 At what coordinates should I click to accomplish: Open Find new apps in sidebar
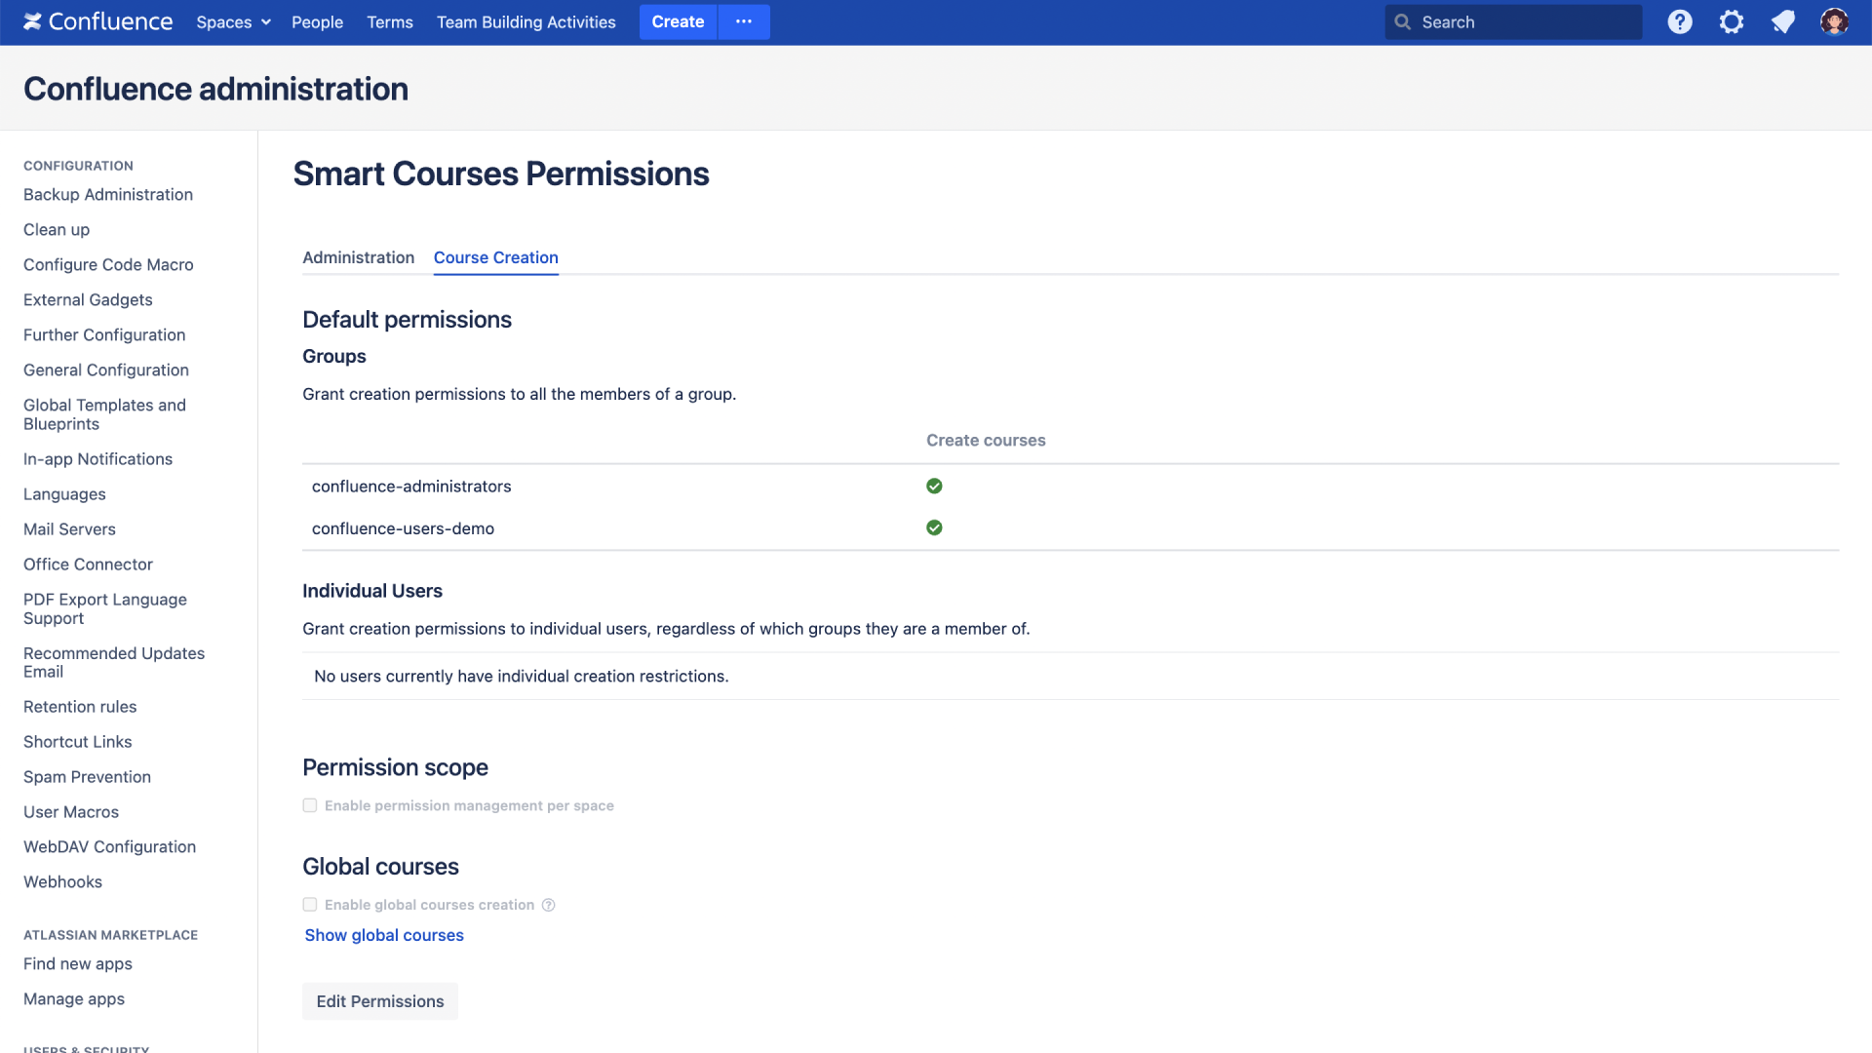pos(78,963)
